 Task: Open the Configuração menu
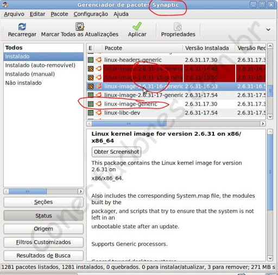tap(91, 14)
